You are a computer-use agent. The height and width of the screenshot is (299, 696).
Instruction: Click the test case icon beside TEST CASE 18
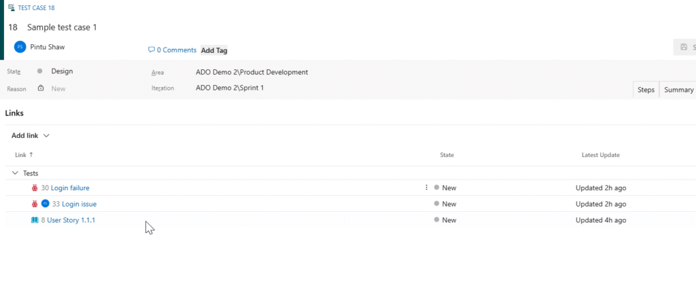click(11, 7)
